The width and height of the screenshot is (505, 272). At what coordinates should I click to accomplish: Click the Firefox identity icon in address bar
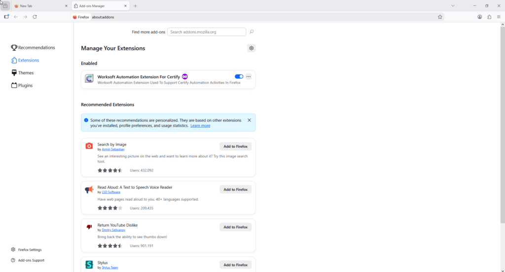click(x=81, y=17)
